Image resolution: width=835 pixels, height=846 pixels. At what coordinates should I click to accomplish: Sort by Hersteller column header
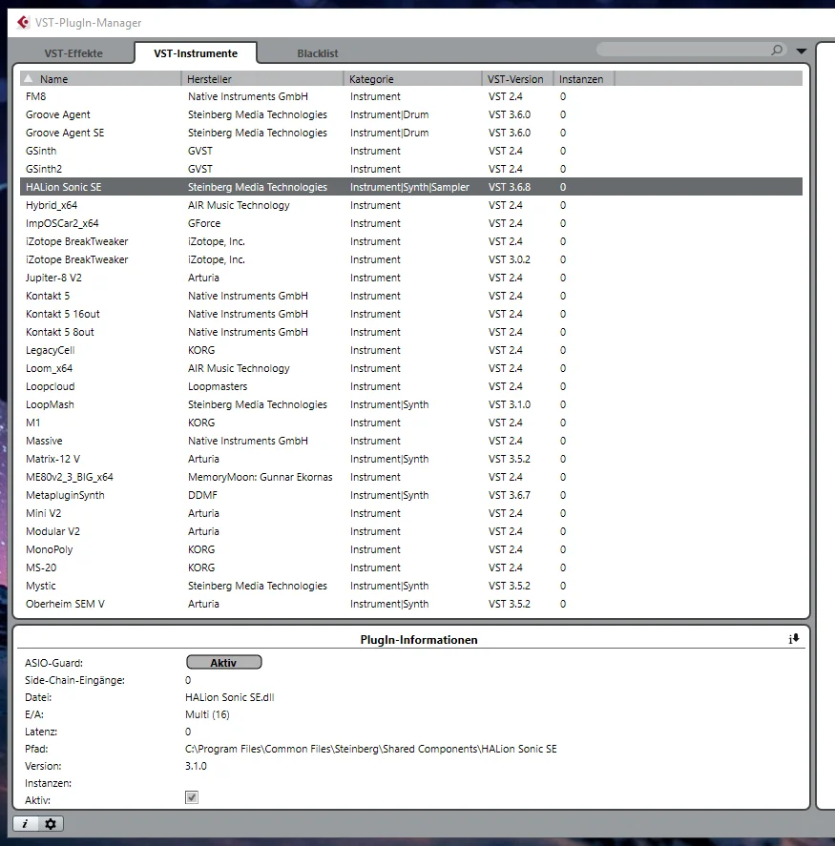coord(262,79)
